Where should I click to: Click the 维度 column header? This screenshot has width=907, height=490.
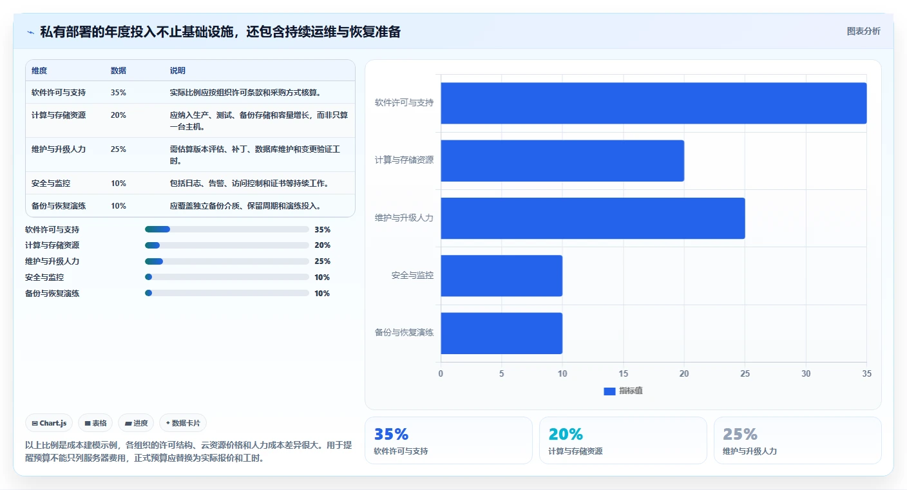pos(39,71)
